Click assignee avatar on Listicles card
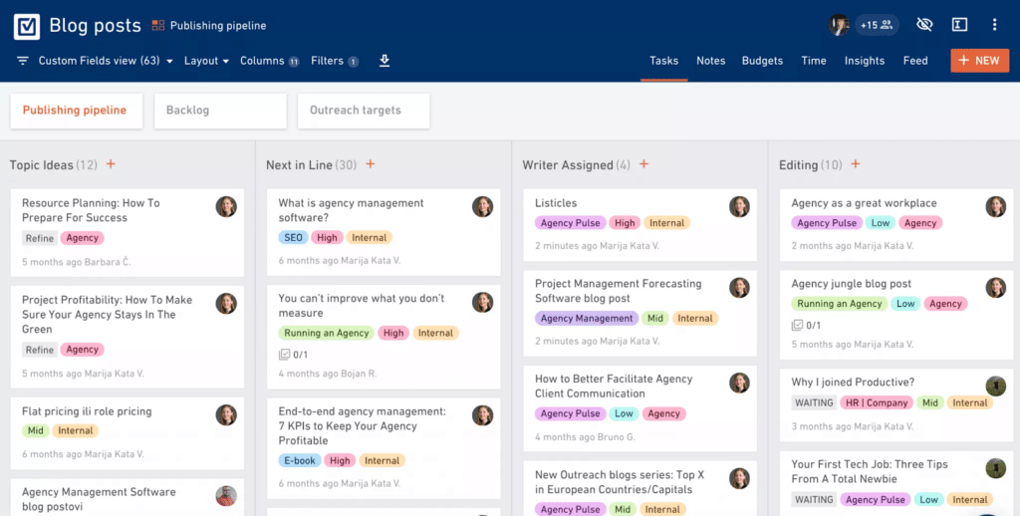The height and width of the screenshot is (516, 1020). [x=739, y=207]
